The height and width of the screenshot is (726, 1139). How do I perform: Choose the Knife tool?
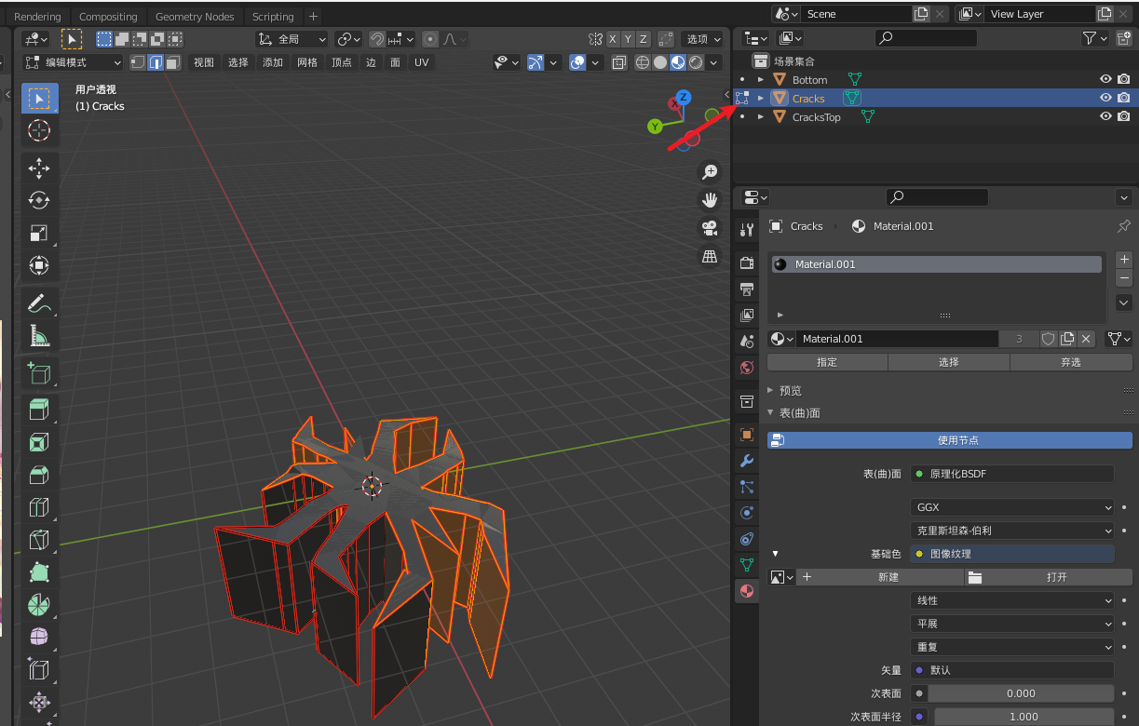coord(39,540)
